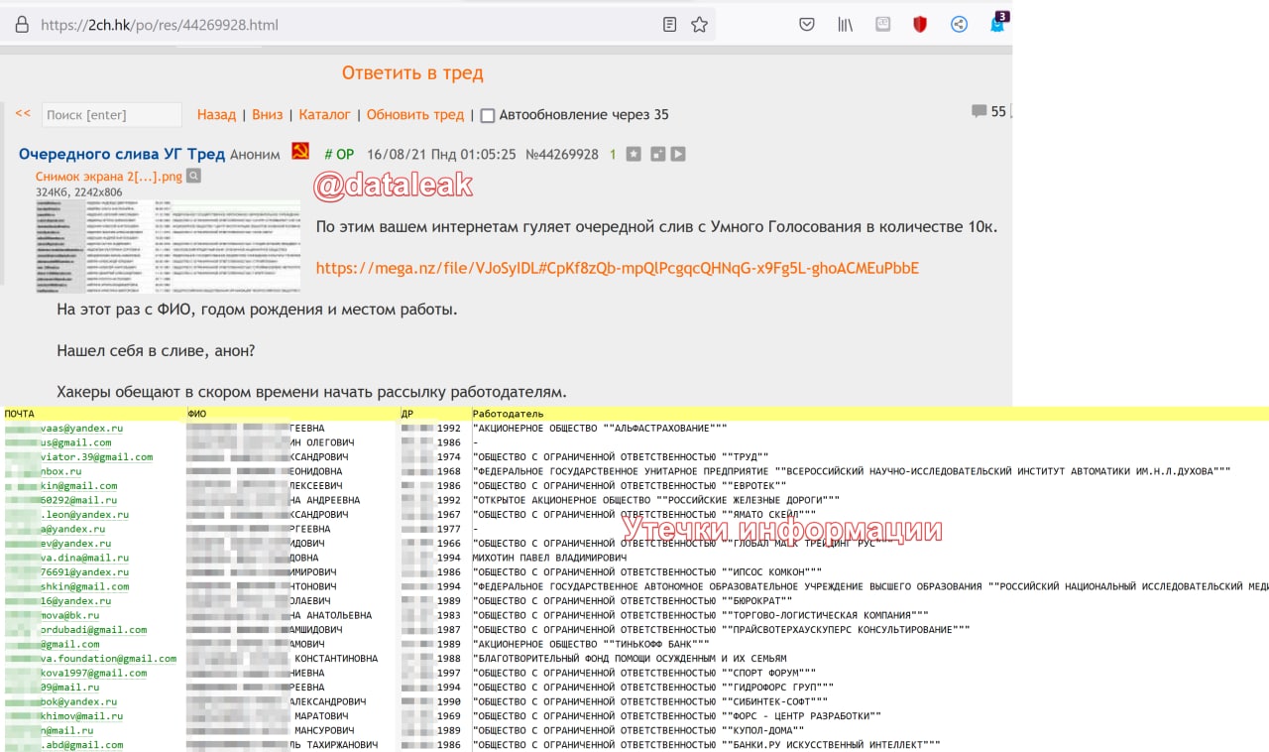
Task: Click cell 'БЛАГОТВОРИТЕЛЬНЫЙ ФОНД ПОМОЩИ ОСУЖДЕННЫМ'
Action: [630, 658]
